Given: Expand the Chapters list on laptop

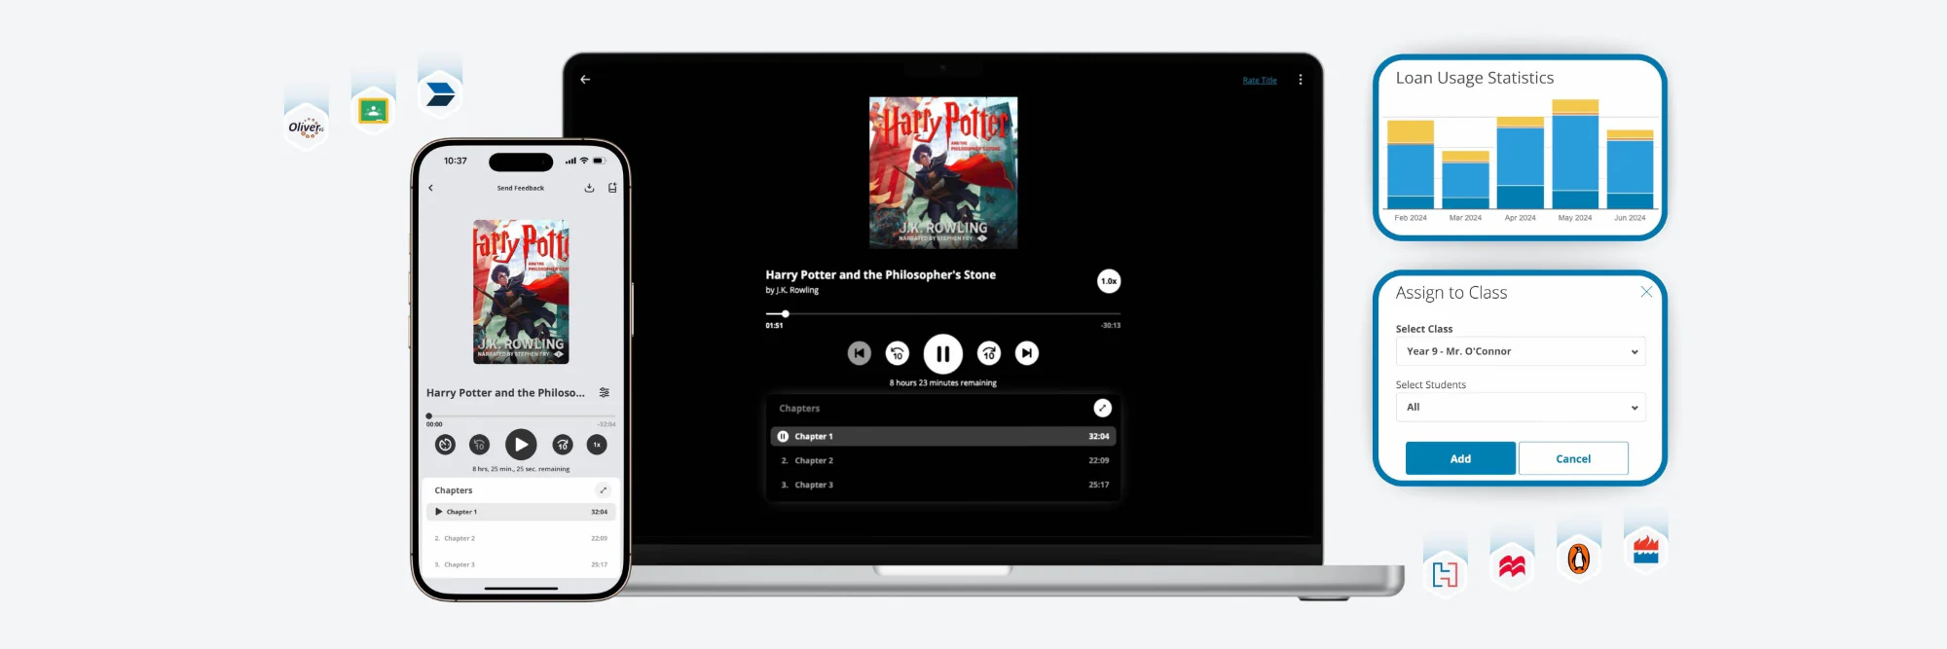Looking at the screenshot, I should pyautogui.click(x=1102, y=408).
